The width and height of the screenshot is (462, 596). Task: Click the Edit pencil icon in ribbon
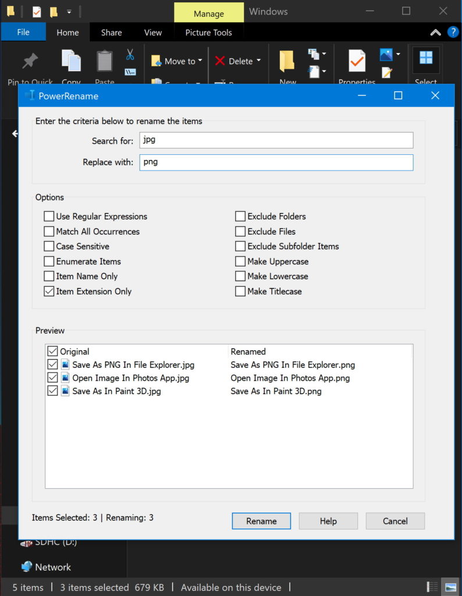coord(387,72)
